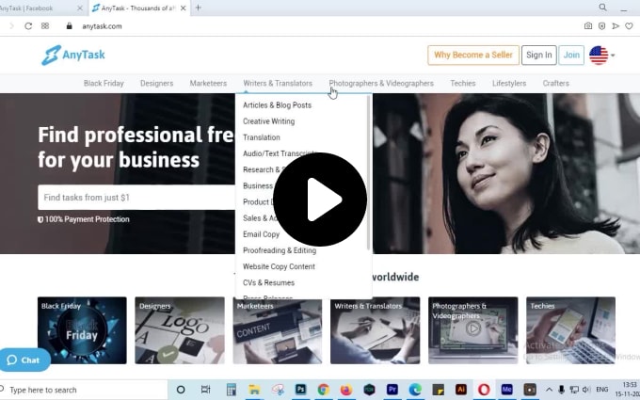Viewport: 640px width, 400px height.
Task: Click the large video play button
Action: click(x=320, y=200)
